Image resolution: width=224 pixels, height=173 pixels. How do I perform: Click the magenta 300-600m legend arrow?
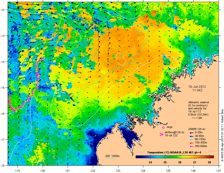point(192,147)
